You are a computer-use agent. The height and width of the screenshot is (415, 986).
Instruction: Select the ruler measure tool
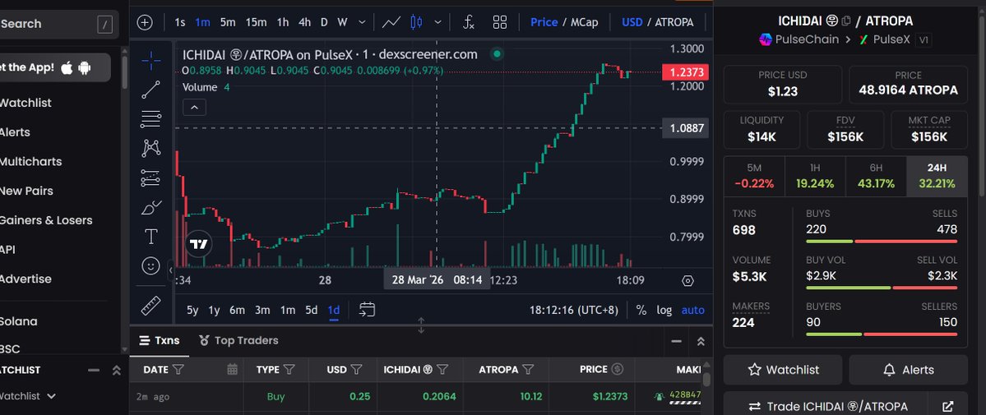pos(151,307)
